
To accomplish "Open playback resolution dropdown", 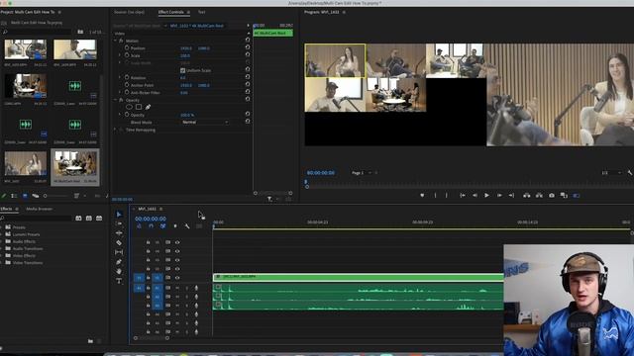I will pos(611,173).
